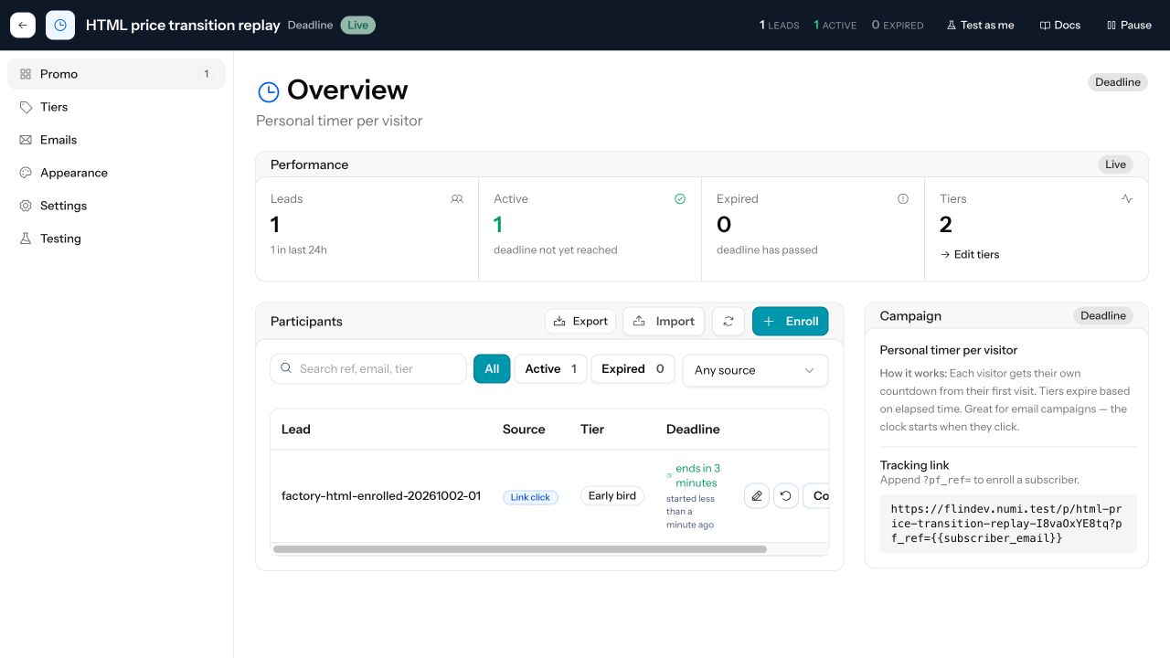The image size is (1170, 658).
Task: Open Promo in the sidebar
Action: coord(116,74)
